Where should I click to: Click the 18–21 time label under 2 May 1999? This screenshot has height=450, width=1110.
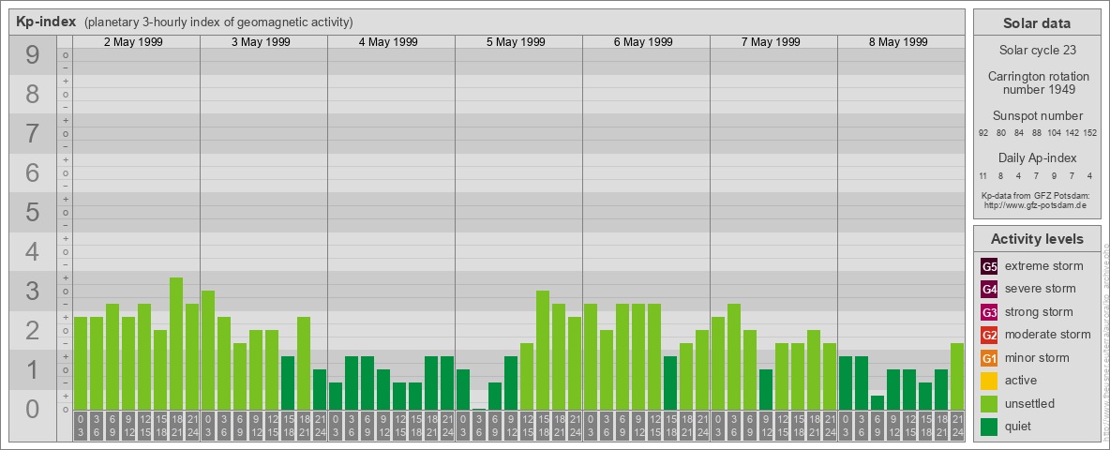pos(176,427)
